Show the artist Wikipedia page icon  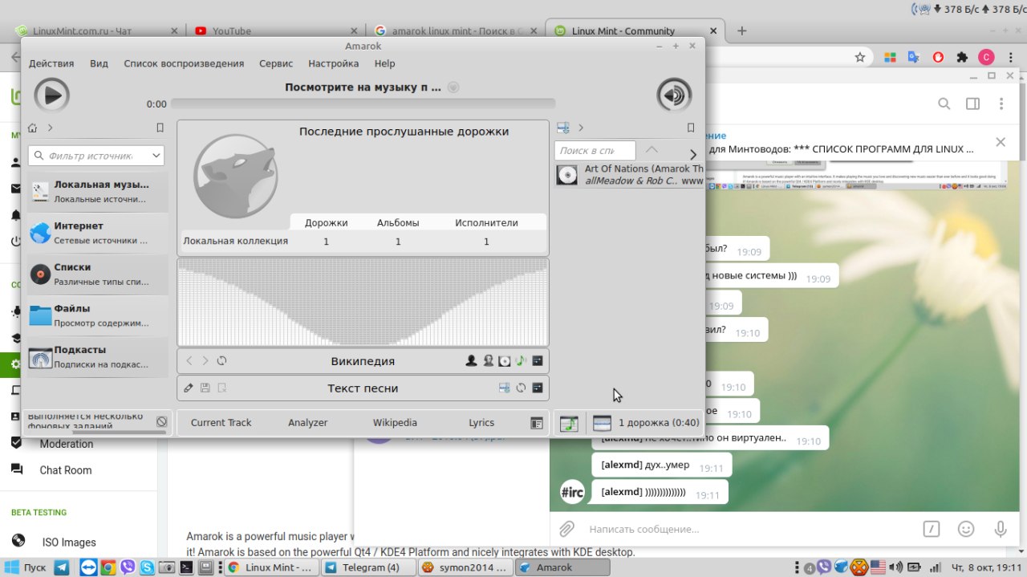point(472,361)
